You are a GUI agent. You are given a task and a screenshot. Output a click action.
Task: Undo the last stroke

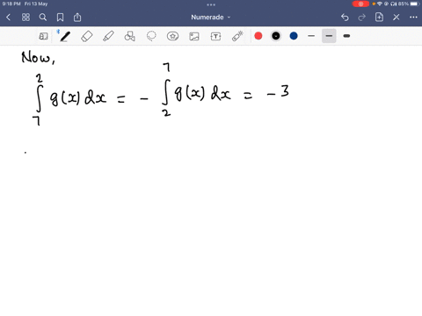[x=345, y=18]
